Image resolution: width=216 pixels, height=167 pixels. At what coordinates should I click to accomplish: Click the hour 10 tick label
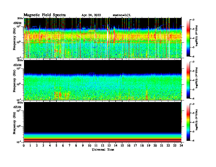point(89,145)
